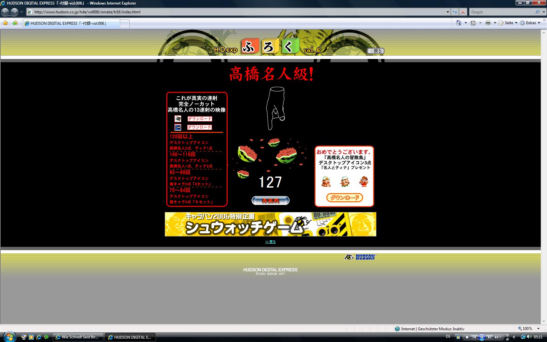Open the Extras menu
The width and height of the screenshot is (547, 342).
(x=530, y=23)
